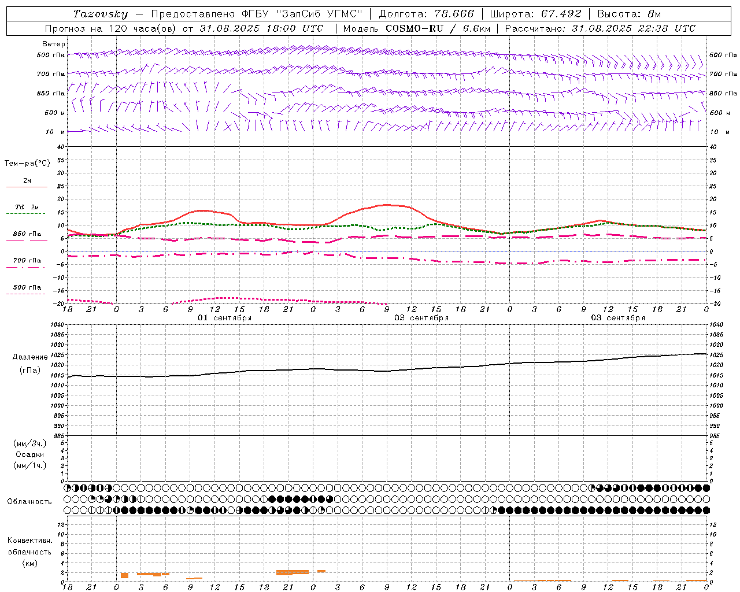Click the black pressure curve line
Screen dimensions: 740x592
pyautogui.click(x=387, y=371)
